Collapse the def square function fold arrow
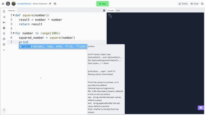The image size is (205, 115). click(13, 15)
